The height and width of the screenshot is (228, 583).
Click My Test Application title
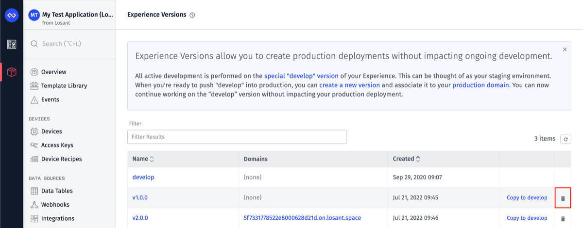(x=78, y=15)
